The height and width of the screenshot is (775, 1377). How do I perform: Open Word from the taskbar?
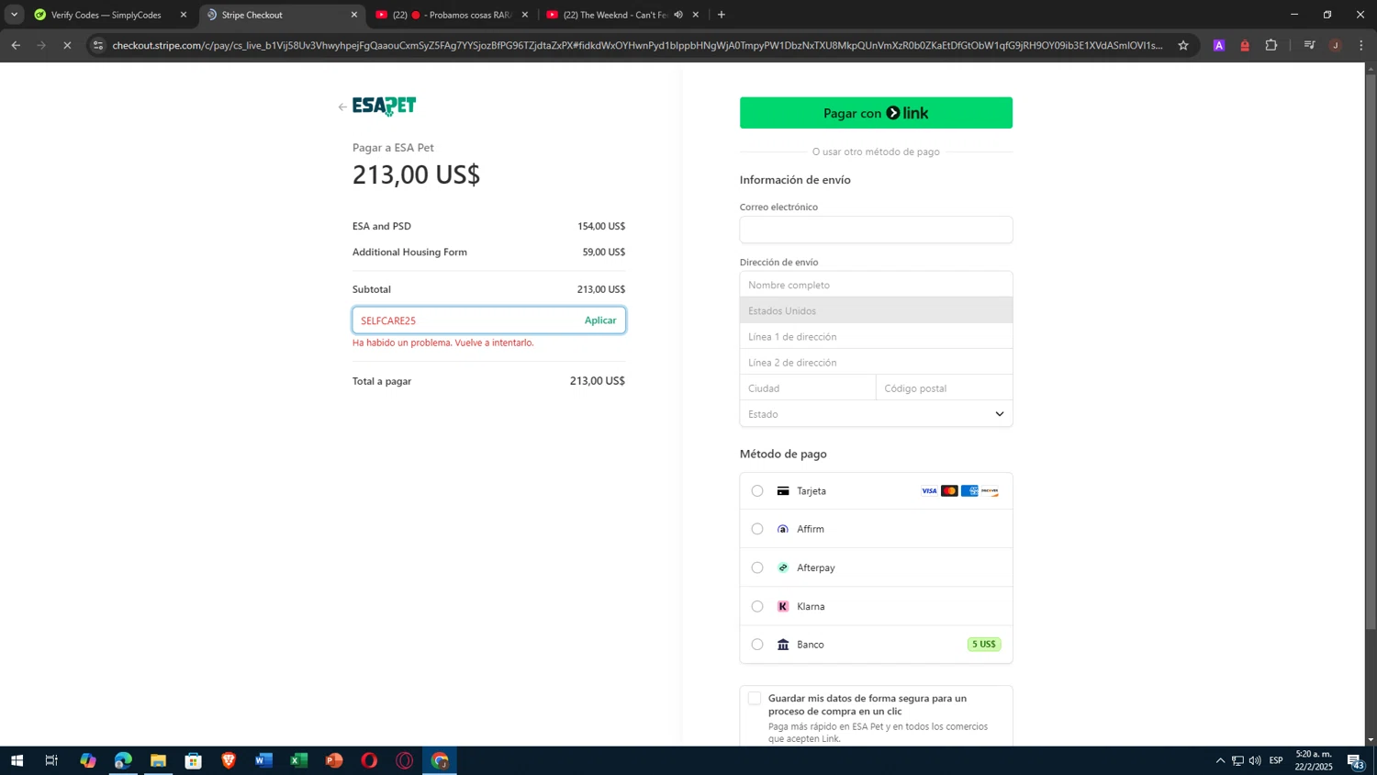[x=263, y=760]
